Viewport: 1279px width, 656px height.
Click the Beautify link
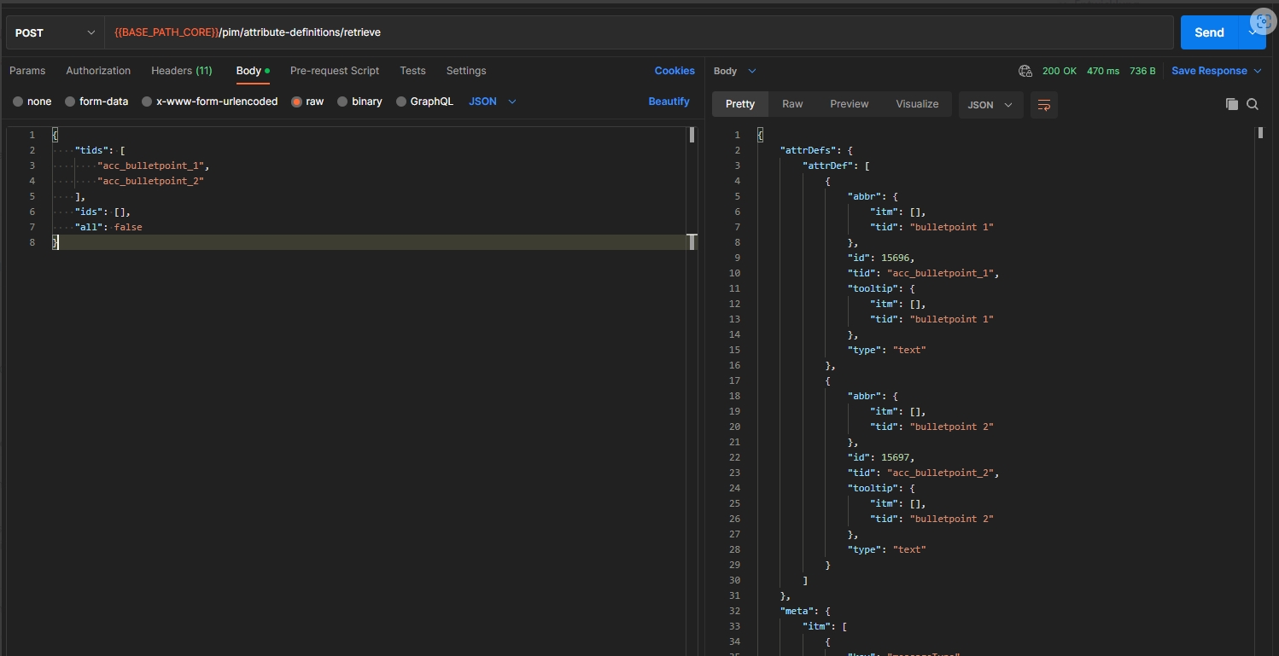click(x=669, y=102)
